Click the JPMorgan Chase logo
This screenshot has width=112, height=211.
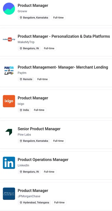tap(9, 194)
